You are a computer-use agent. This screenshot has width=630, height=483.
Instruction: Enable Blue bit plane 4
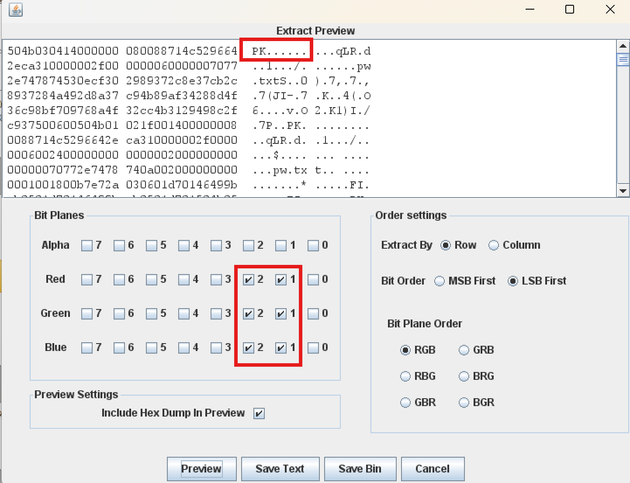click(184, 348)
